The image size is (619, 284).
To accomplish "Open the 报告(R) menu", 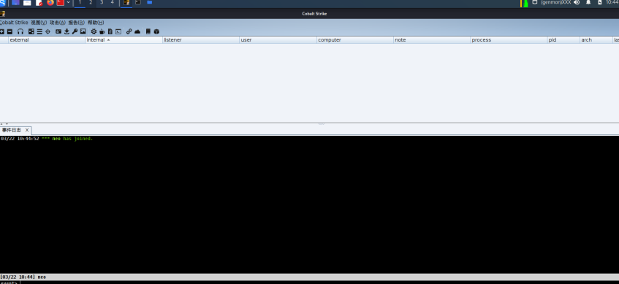I will pos(77,23).
